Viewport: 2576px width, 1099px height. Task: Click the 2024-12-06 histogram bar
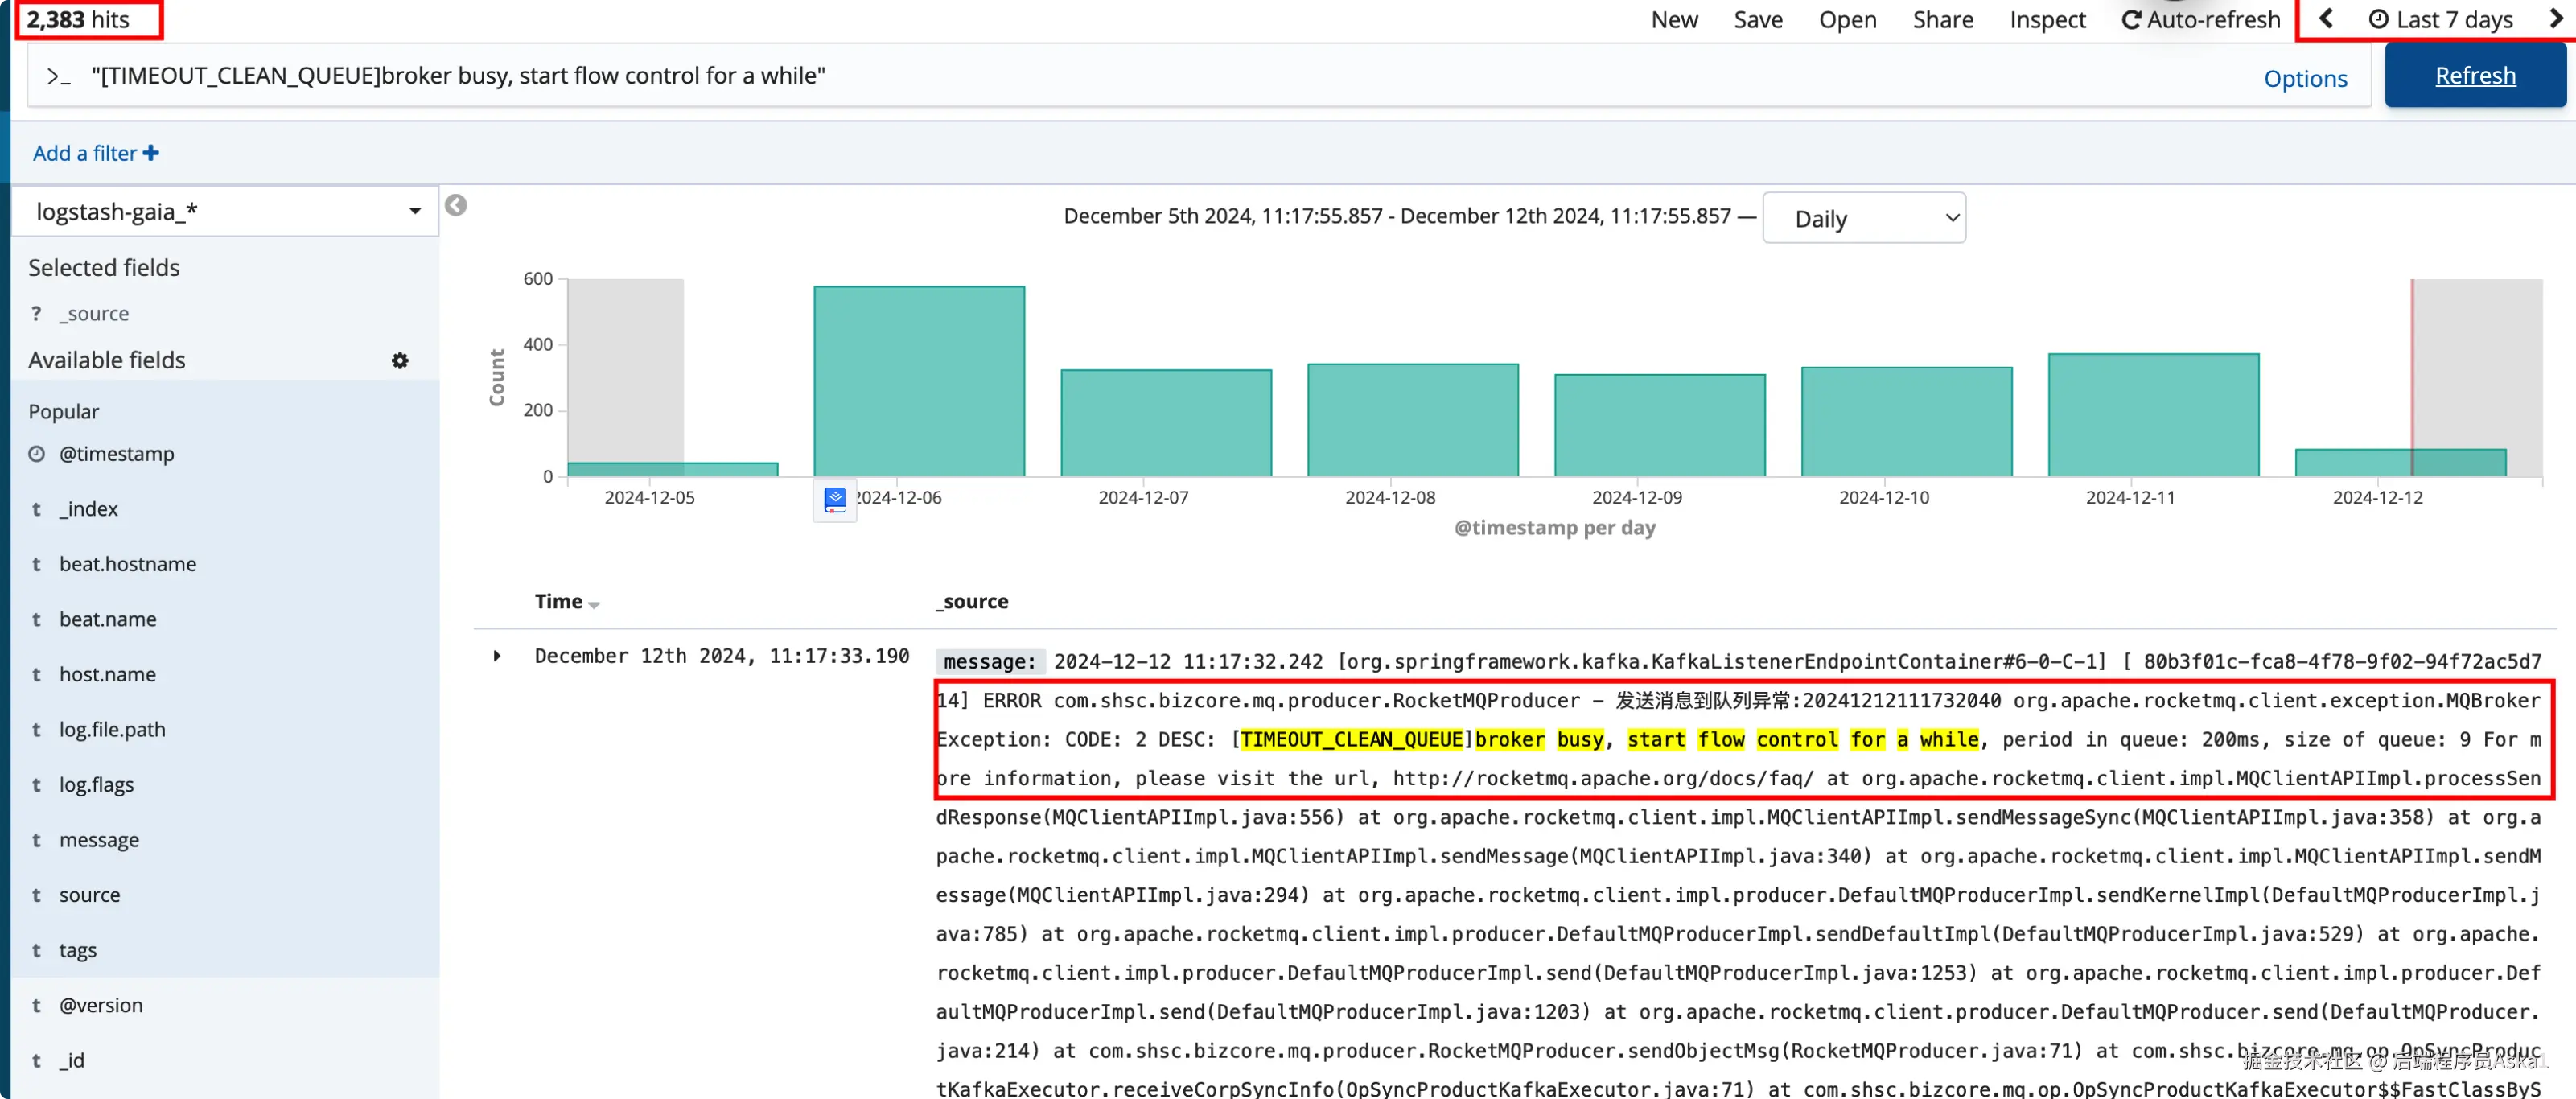[918, 380]
